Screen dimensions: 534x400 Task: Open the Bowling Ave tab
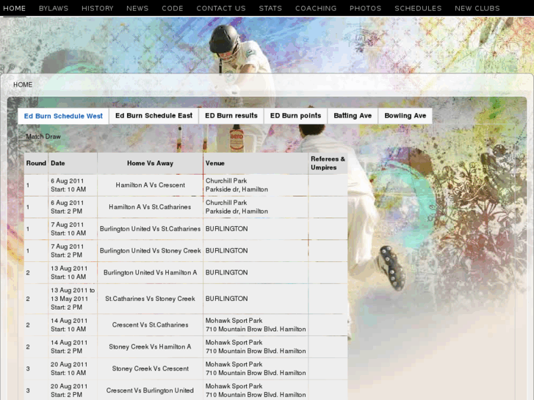click(405, 116)
